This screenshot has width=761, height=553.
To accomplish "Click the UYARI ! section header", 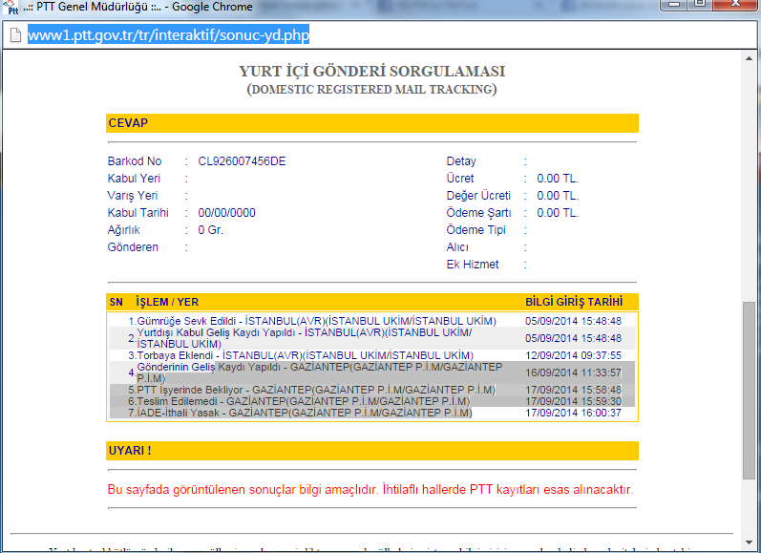I will coord(372,451).
